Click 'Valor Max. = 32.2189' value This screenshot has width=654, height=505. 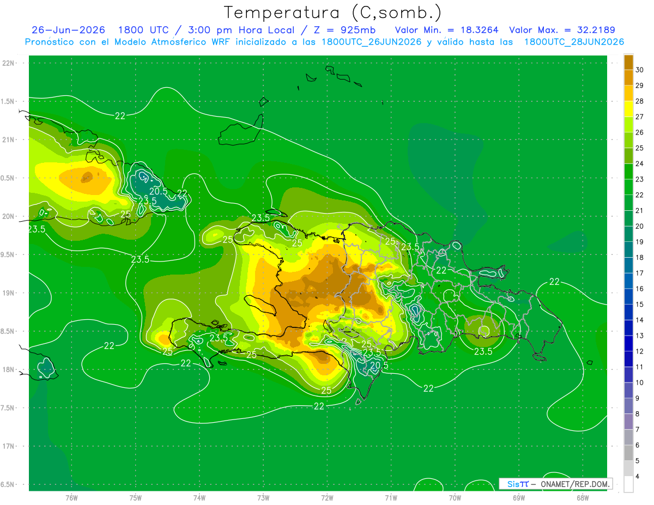(562, 30)
